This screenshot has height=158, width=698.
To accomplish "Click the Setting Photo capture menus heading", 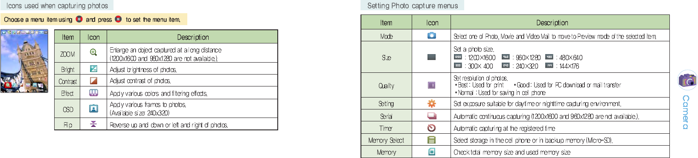I will (413, 6).
